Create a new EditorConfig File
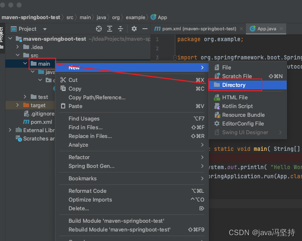Viewport: 302px width, 241px height. coord(248,124)
